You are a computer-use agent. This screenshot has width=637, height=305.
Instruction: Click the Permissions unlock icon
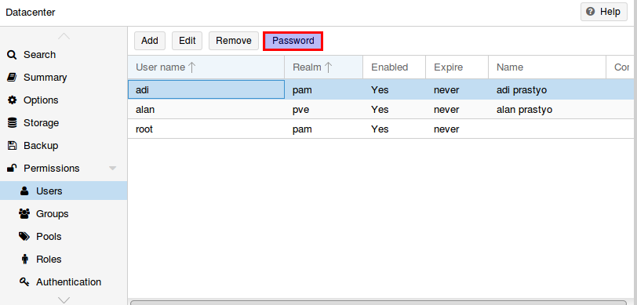point(13,168)
